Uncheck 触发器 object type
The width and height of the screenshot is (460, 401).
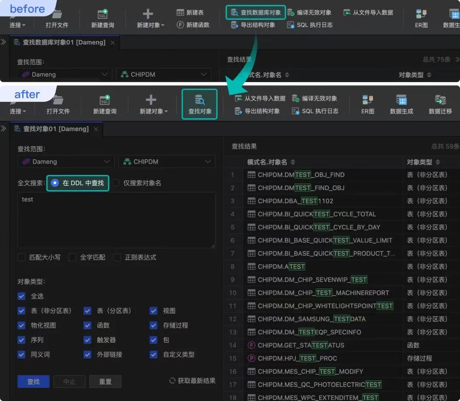coord(87,340)
